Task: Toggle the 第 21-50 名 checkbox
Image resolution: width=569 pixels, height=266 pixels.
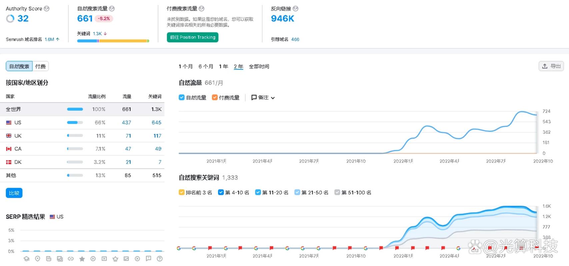Action: click(297, 192)
